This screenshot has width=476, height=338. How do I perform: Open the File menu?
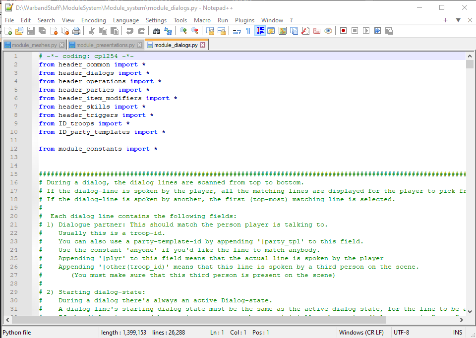tap(9, 20)
